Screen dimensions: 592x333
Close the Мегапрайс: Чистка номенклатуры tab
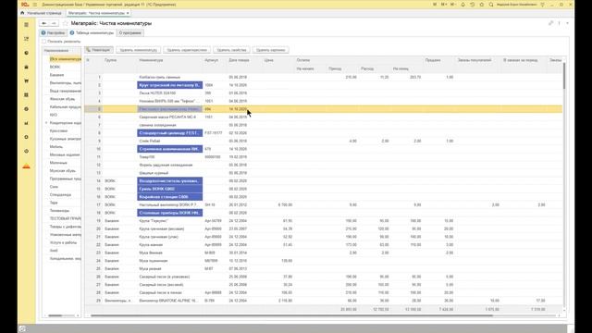point(128,13)
